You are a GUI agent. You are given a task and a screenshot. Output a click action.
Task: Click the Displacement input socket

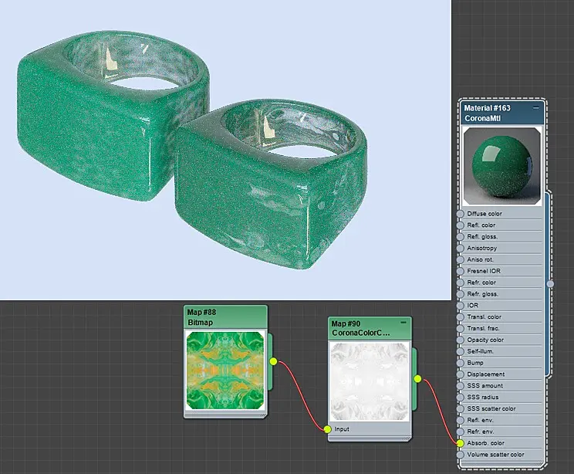point(460,374)
